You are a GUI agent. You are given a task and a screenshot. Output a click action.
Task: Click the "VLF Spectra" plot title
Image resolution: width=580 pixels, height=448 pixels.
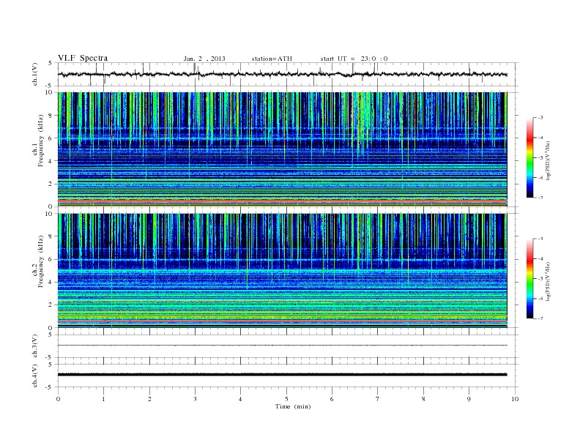83,58
